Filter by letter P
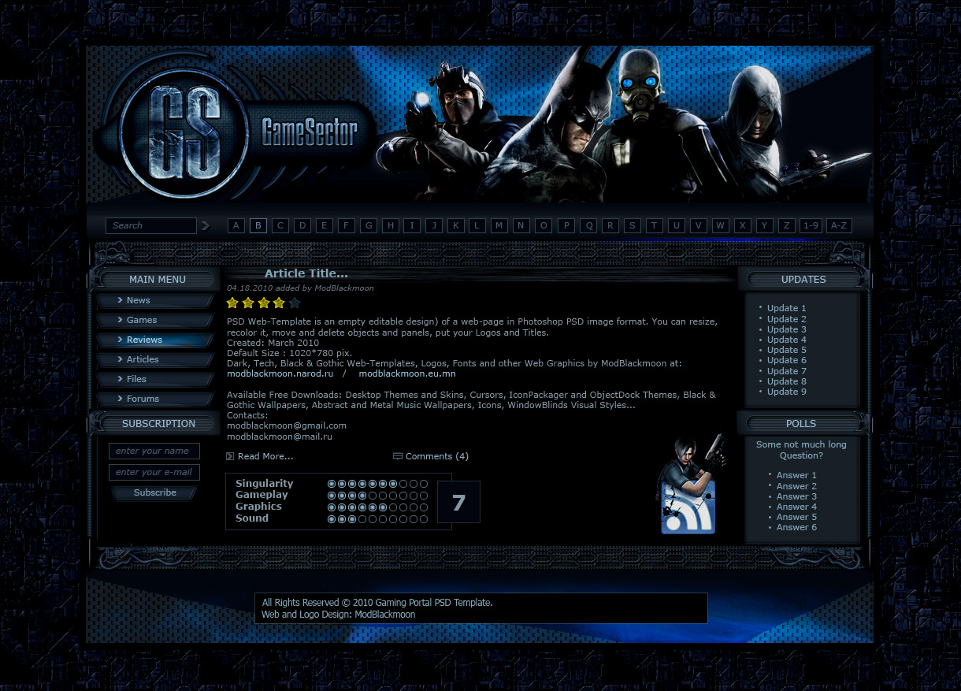Viewport: 961px width, 691px height. [566, 225]
